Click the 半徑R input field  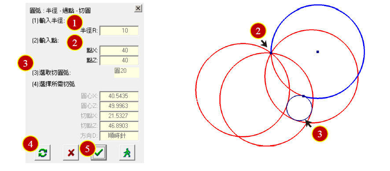coord(119,31)
